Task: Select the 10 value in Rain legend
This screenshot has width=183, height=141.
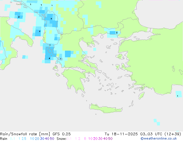Action: click(x=32, y=139)
